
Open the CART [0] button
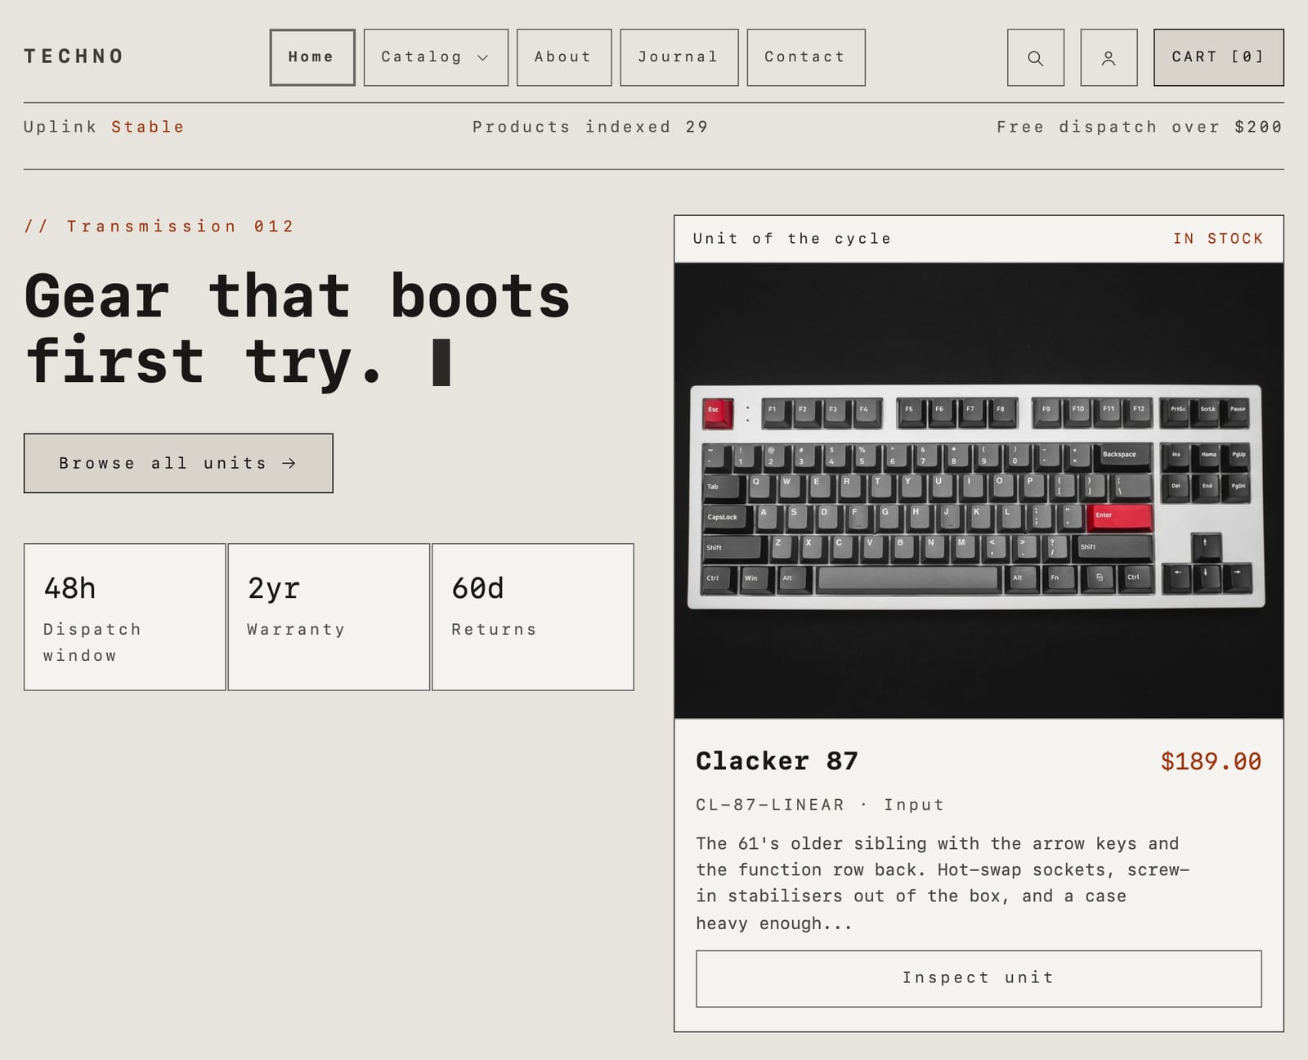point(1219,57)
